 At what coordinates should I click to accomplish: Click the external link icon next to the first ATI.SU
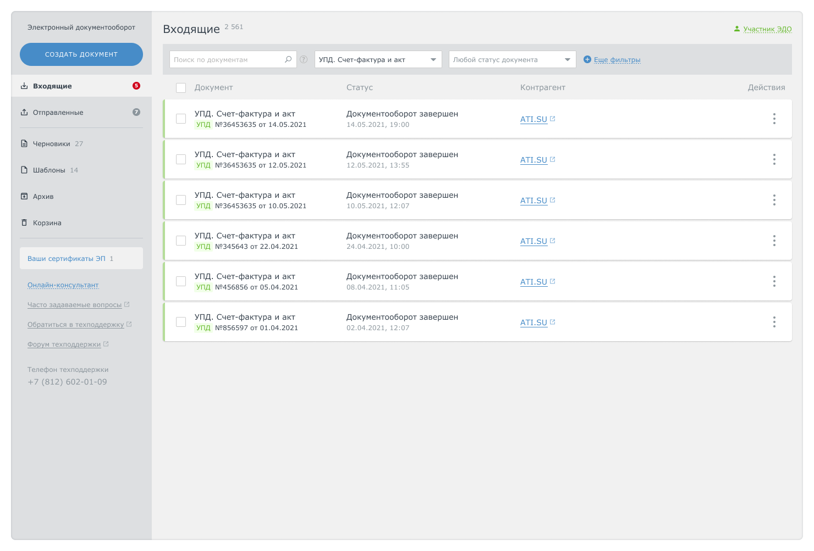[553, 119]
